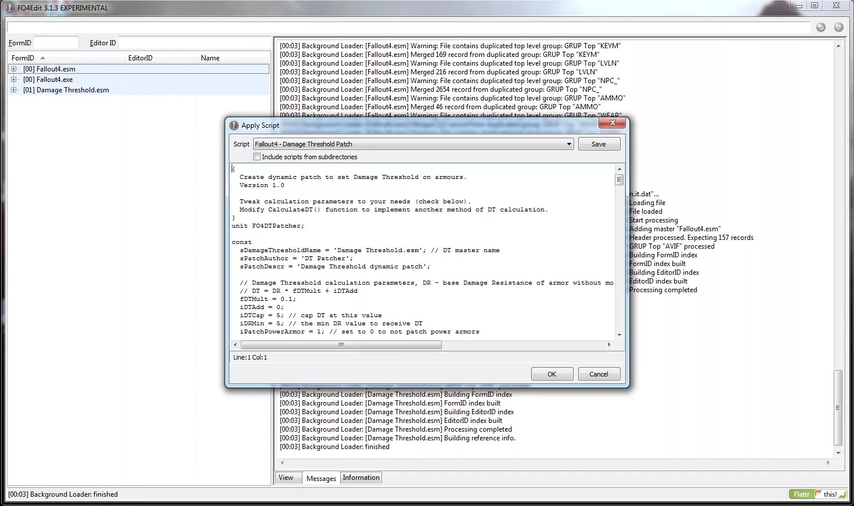
Task: Open the Script dropdown list
Action: tap(569, 144)
